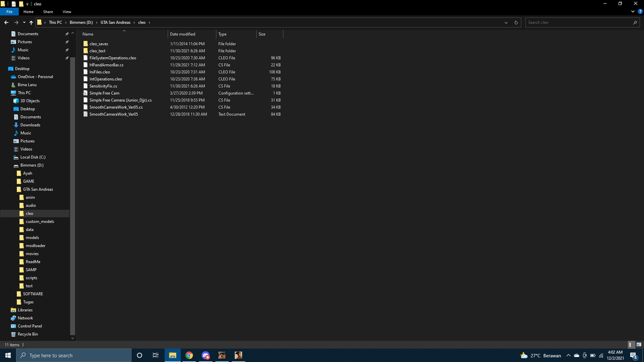Image resolution: width=644 pixels, height=362 pixels.
Task: Click the Forward navigation arrow
Action: [16, 22]
